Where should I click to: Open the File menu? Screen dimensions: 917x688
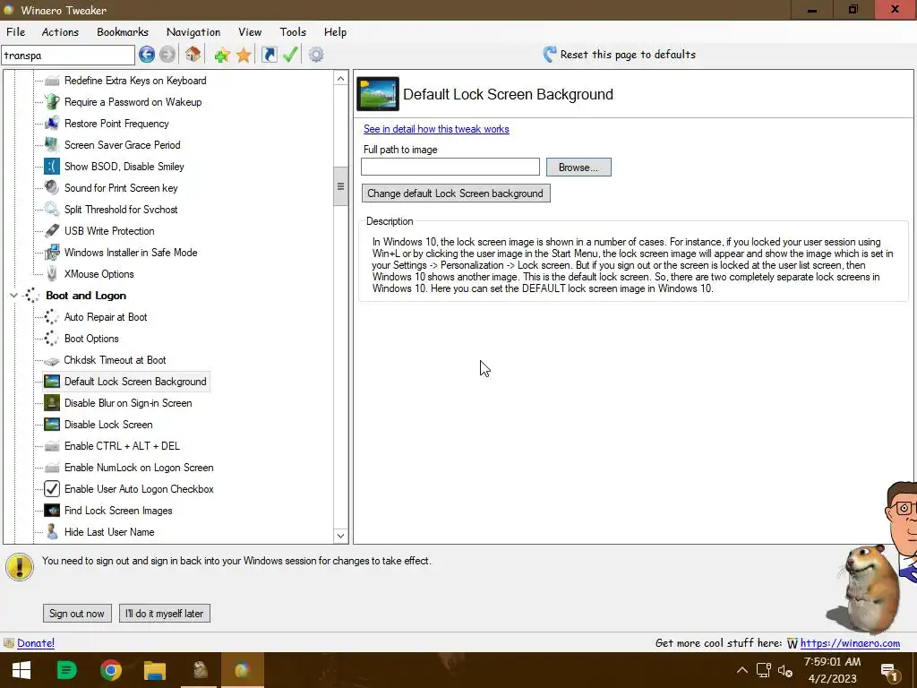tap(16, 32)
